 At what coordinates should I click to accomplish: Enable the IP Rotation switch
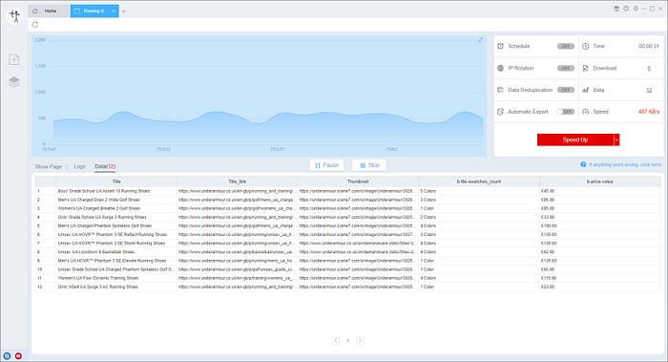(x=566, y=68)
